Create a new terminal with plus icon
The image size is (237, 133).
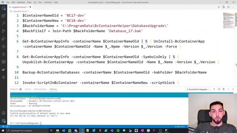click(214, 89)
